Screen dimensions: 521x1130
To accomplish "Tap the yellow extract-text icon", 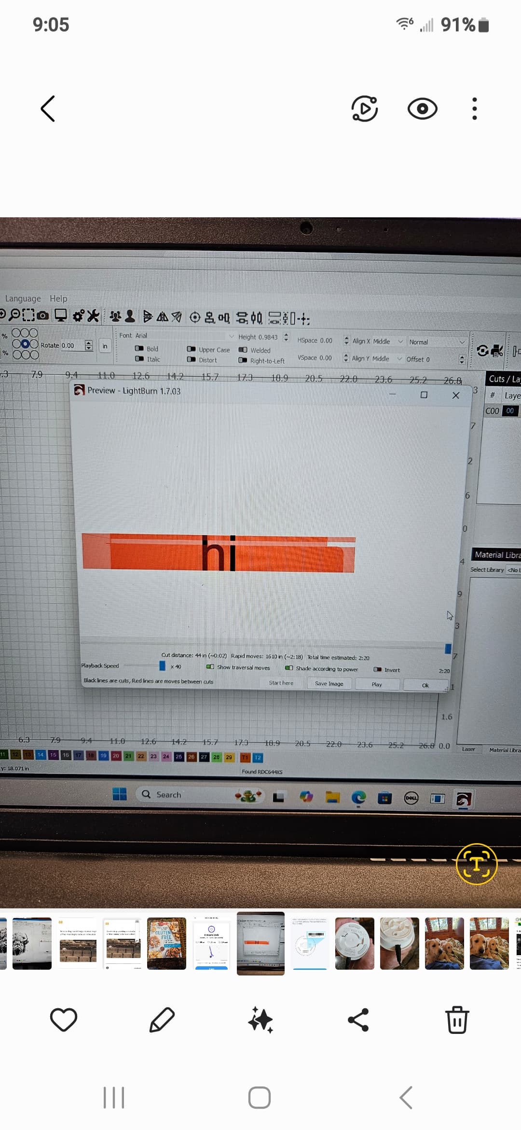I will [x=477, y=863].
